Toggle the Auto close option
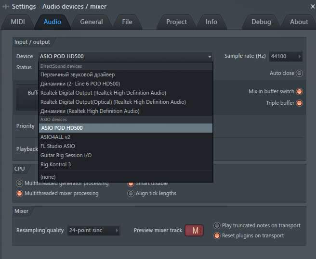 pos(299,74)
